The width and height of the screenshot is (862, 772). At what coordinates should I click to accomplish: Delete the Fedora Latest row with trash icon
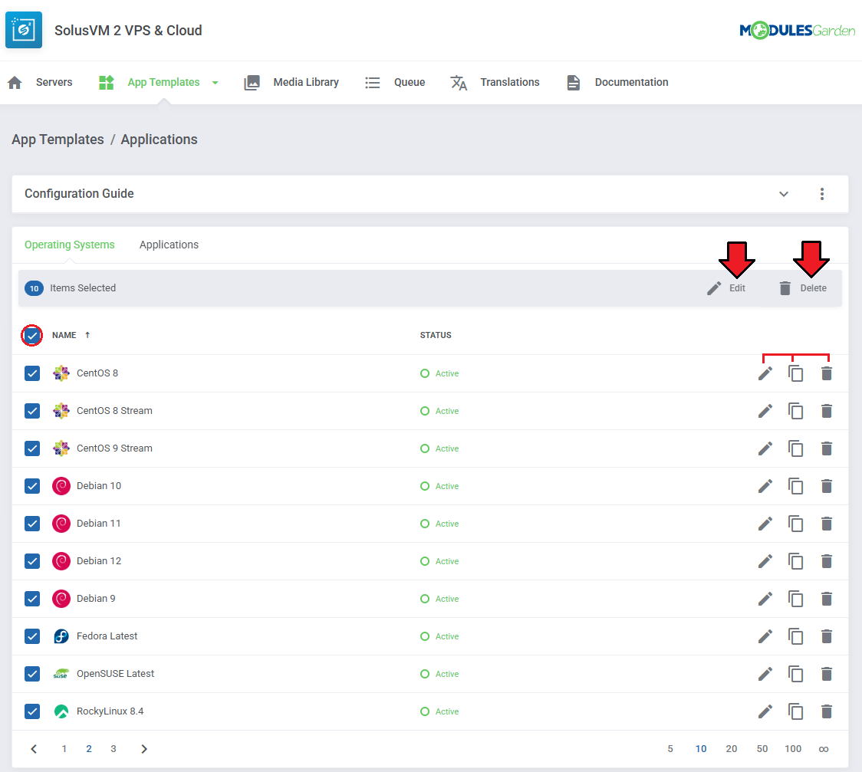pyautogui.click(x=826, y=636)
